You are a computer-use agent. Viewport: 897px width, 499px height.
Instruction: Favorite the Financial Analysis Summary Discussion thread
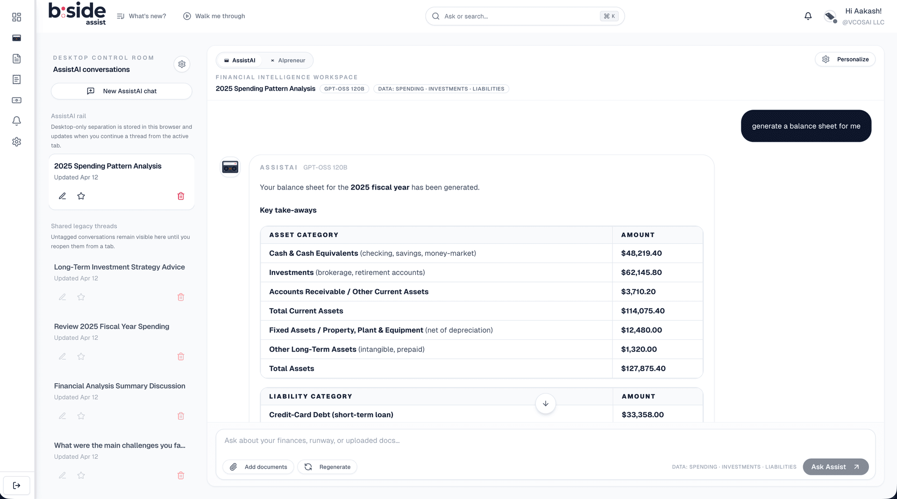pos(81,416)
